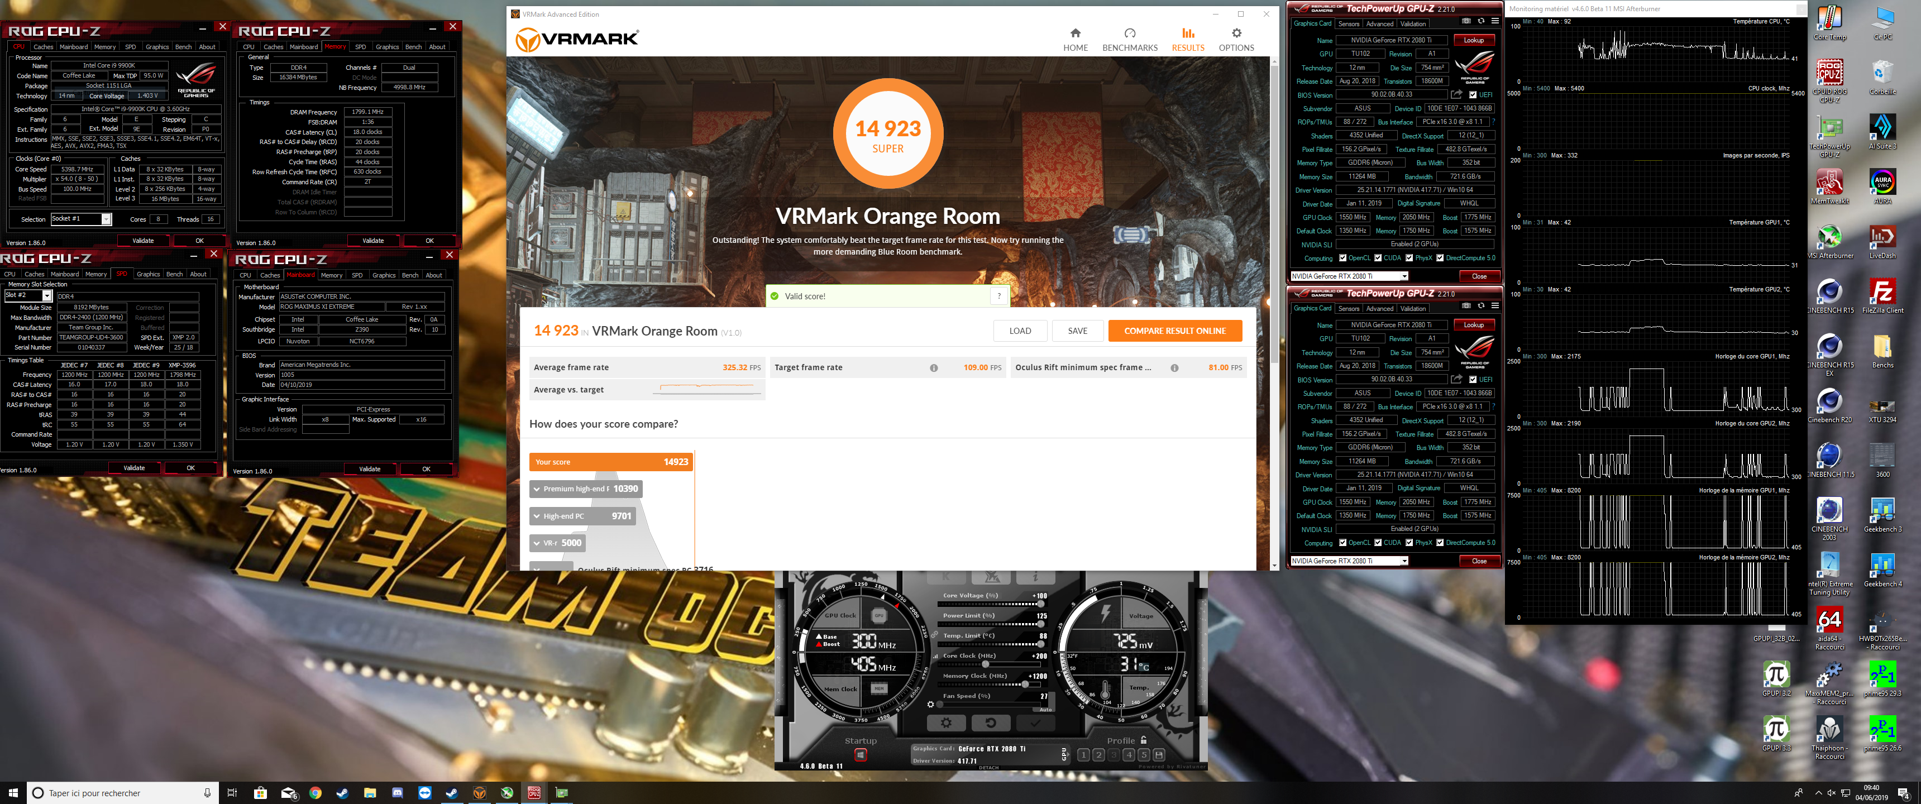1921x804 pixels.
Task: Expand High-end PC score row
Action: pos(582,516)
